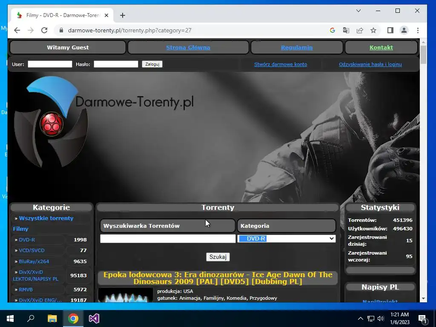
Task: Click the Torrentów count 451396
Action: pos(403,220)
